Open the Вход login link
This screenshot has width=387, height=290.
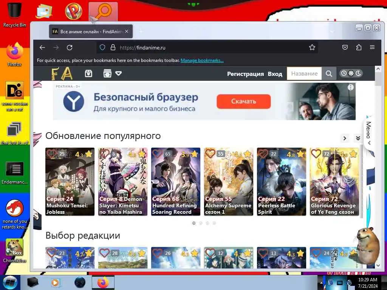[x=275, y=74]
